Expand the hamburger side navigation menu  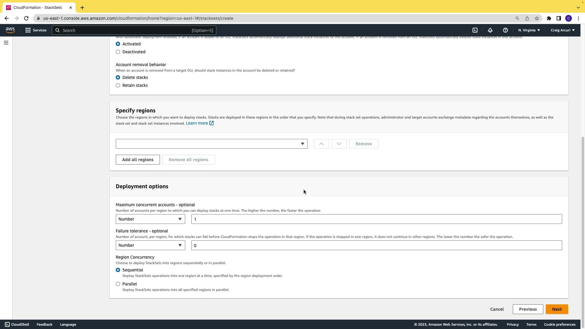click(6, 43)
